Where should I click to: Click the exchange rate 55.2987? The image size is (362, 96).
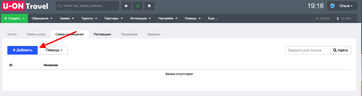(x=346, y=19)
